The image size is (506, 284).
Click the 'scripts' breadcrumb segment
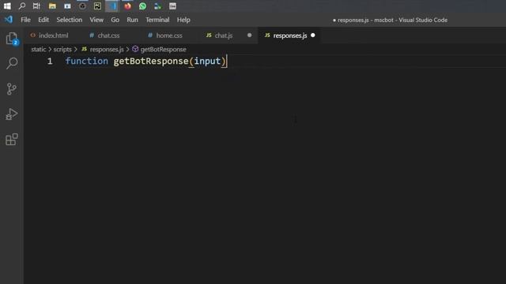point(62,49)
